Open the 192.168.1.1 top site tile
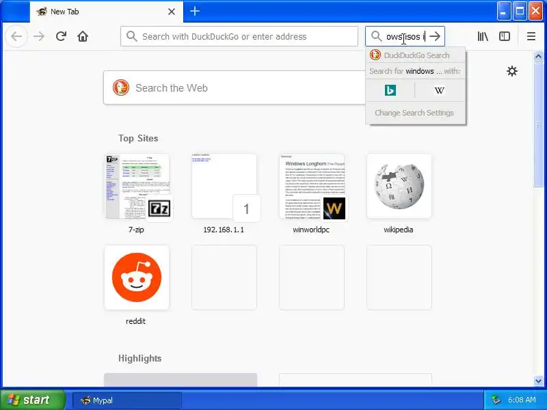The height and width of the screenshot is (410, 547). (224, 186)
